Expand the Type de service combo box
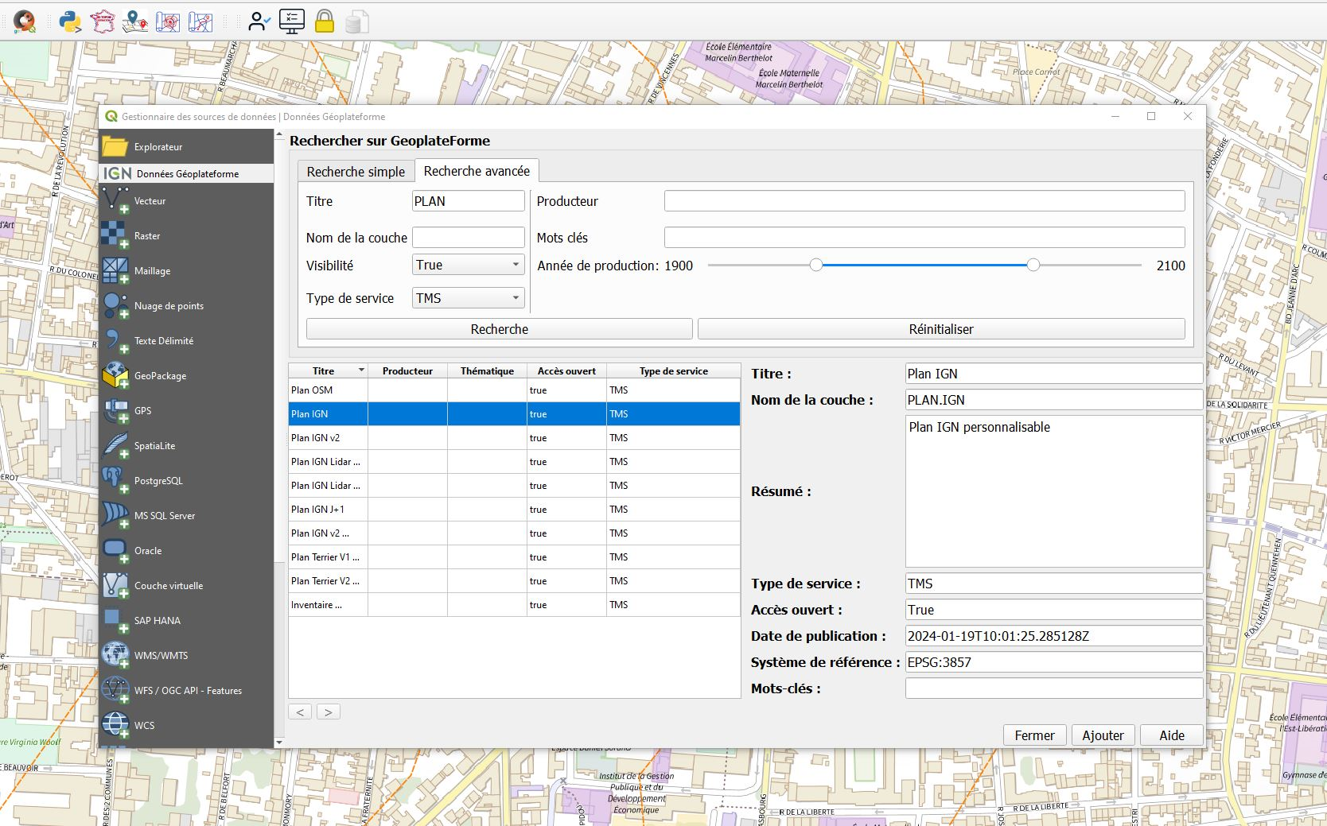This screenshot has height=826, width=1327. pos(468,298)
